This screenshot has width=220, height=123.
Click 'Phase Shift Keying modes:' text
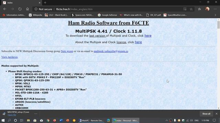(x=25, y=71)
